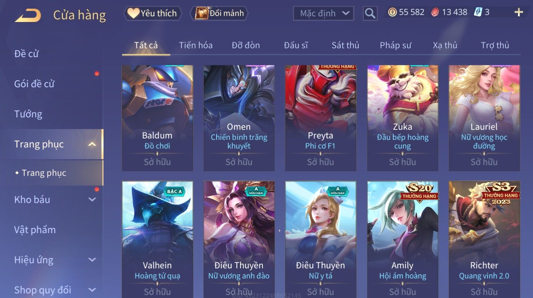Click the blue voucher ticket icon
The image size is (533, 298).
(x=478, y=12)
